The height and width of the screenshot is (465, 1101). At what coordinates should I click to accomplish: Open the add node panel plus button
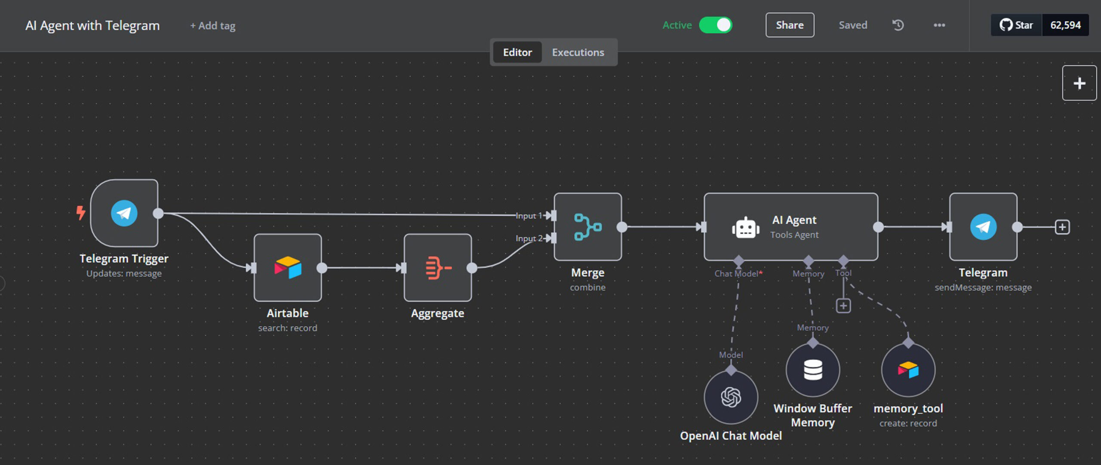[1079, 83]
